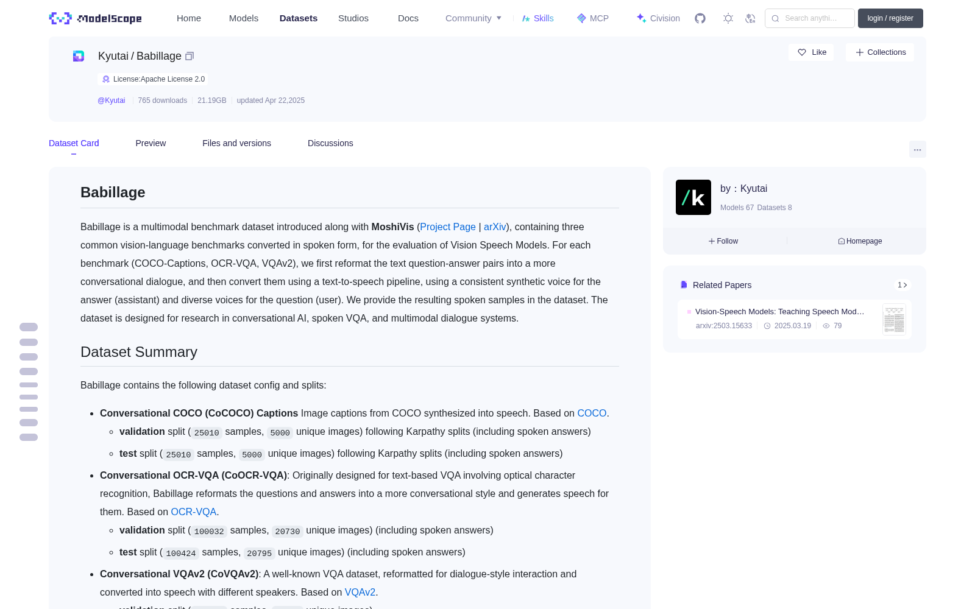
Task: Click the login / register button
Action: 890,18
